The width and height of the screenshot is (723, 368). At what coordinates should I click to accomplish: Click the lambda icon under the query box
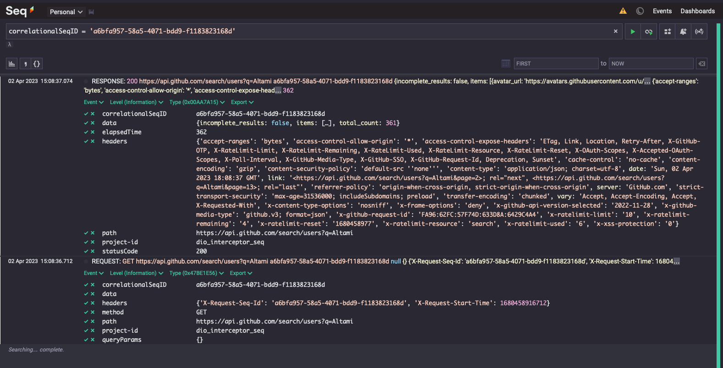tap(9, 44)
